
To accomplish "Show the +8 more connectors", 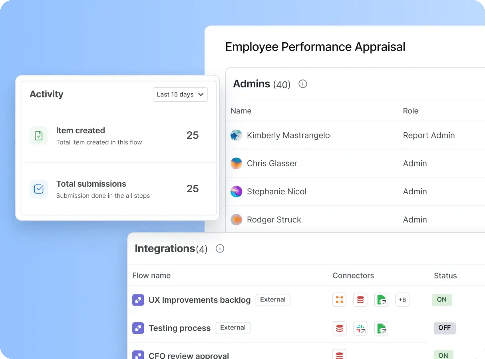I will 402,300.
